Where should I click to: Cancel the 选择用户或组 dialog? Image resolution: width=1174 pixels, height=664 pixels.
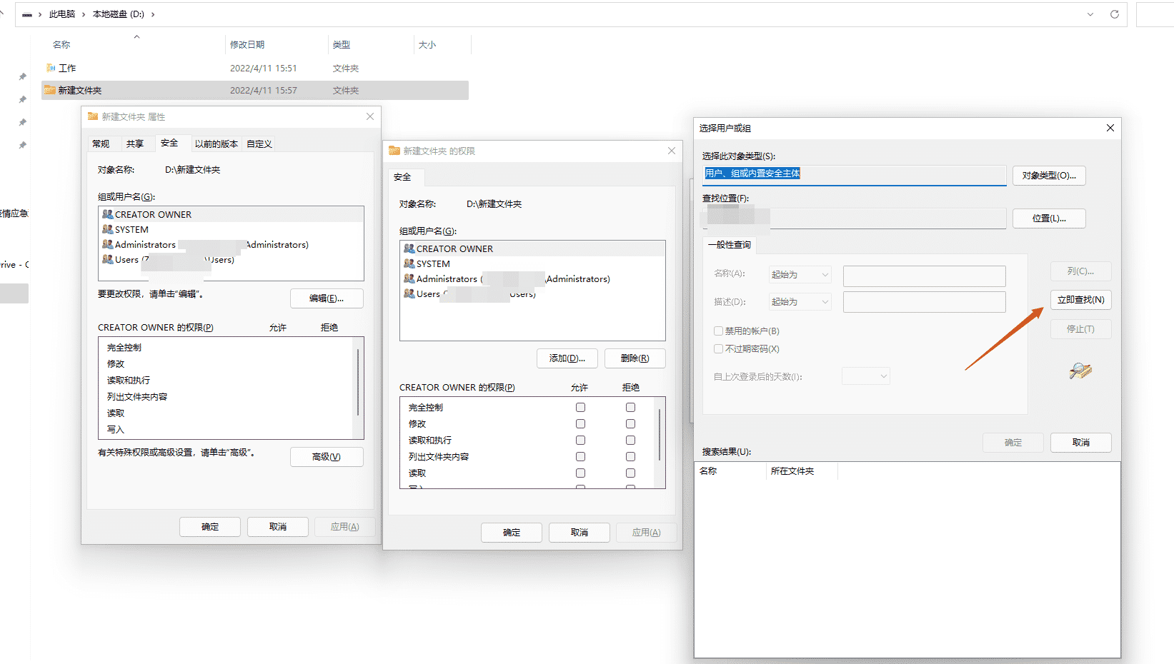click(x=1080, y=443)
